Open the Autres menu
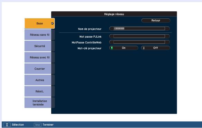202x128 pixels. (x=39, y=80)
